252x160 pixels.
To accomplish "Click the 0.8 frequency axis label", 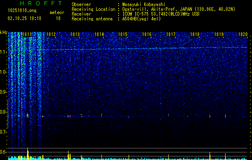I will [x=3, y=112].
